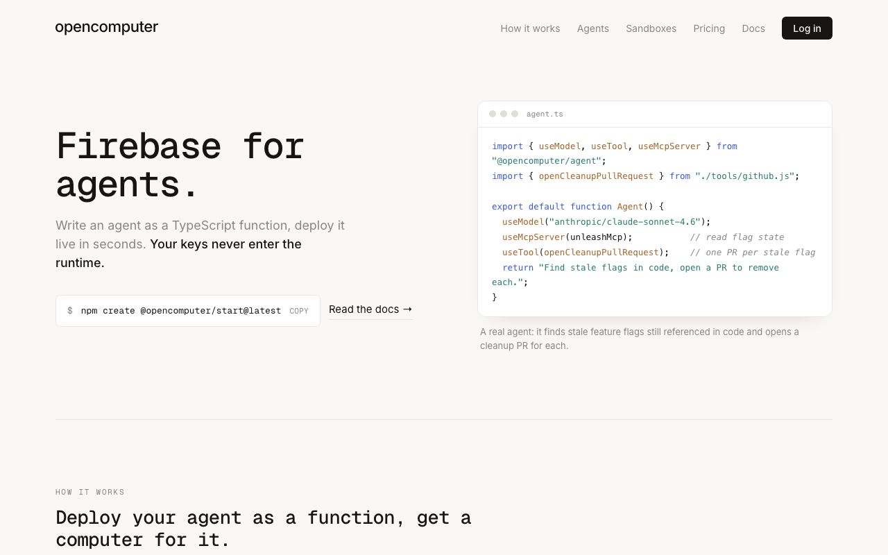This screenshot has width=888, height=555.
Task: Click the "./tools/github.js" import path
Action: pyautogui.click(x=744, y=176)
